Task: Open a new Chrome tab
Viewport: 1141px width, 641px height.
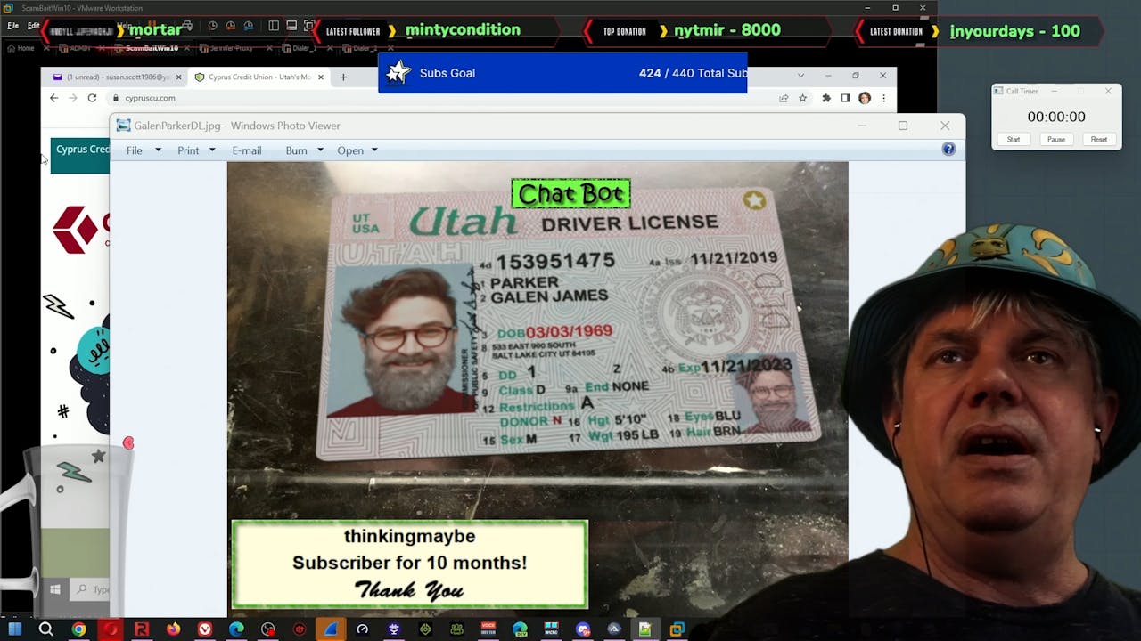Action: tap(343, 77)
